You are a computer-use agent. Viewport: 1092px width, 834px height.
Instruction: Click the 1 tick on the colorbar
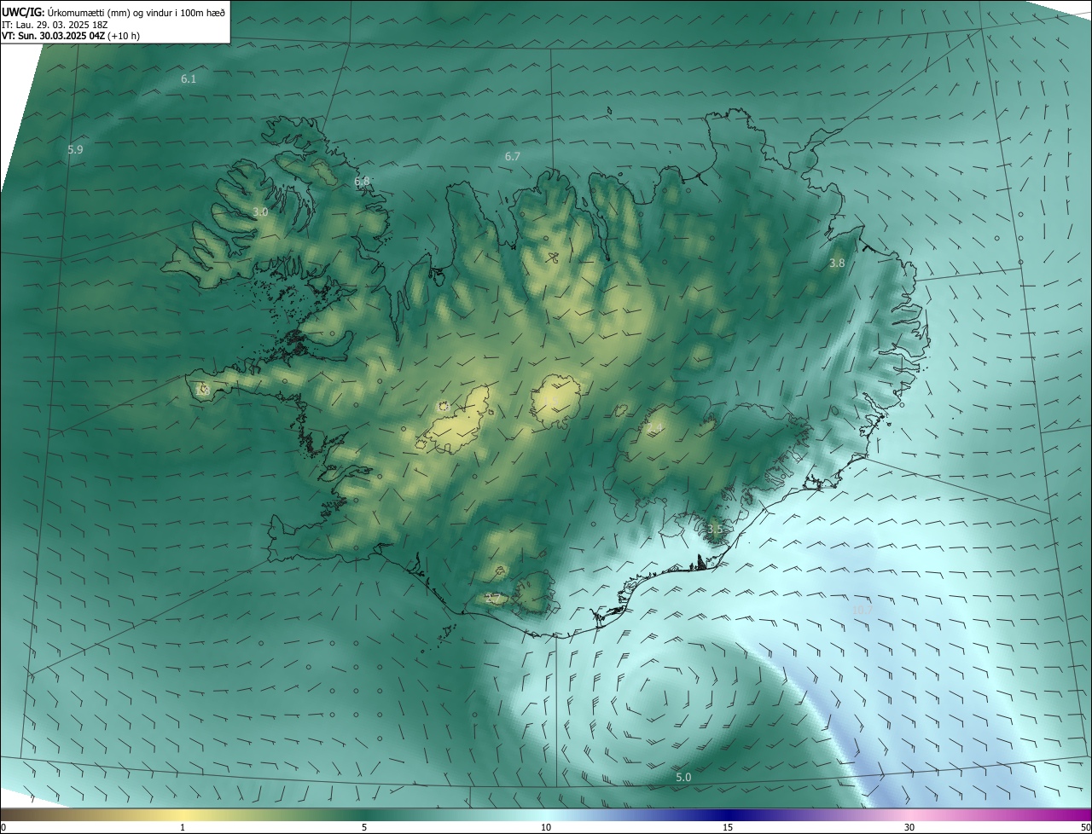[x=183, y=827]
